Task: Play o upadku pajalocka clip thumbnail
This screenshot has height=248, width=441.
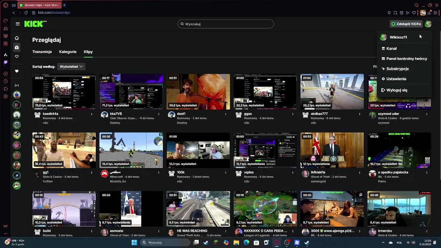Action: 399,150
